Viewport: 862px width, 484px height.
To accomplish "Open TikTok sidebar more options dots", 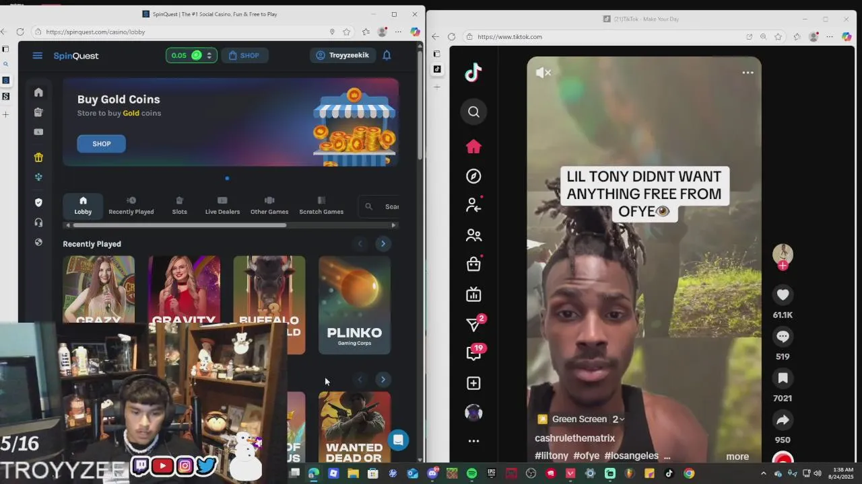I will (x=473, y=441).
